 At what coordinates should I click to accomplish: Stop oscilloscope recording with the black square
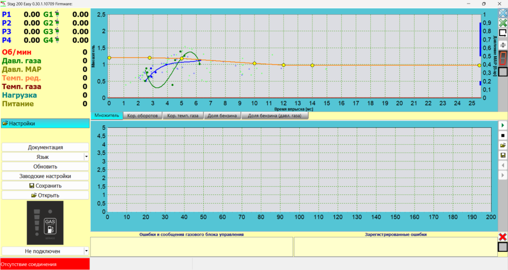coord(503,136)
